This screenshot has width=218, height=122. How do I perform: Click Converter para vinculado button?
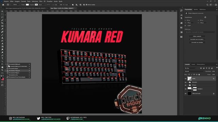197,39
